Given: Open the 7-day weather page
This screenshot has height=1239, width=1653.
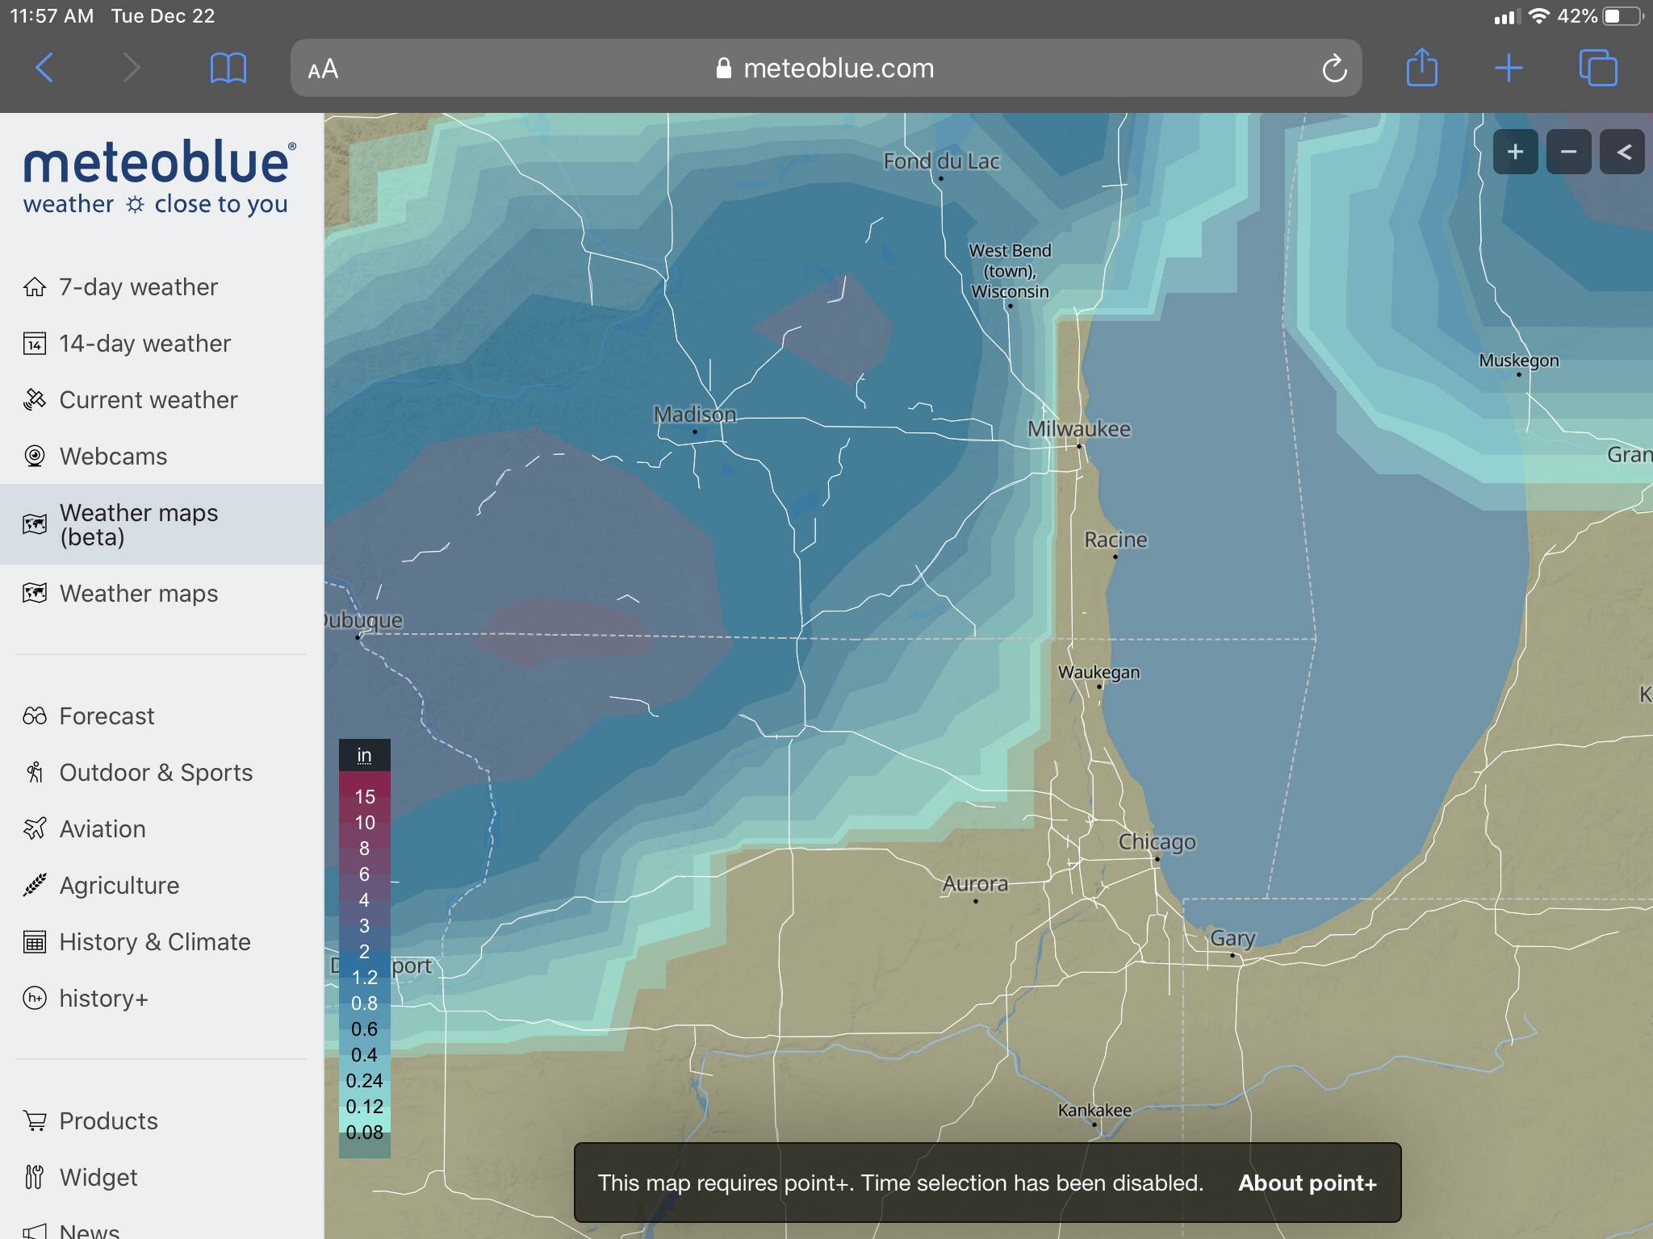Looking at the screenshot, I should pyautogui.click(x=138, y=287).
